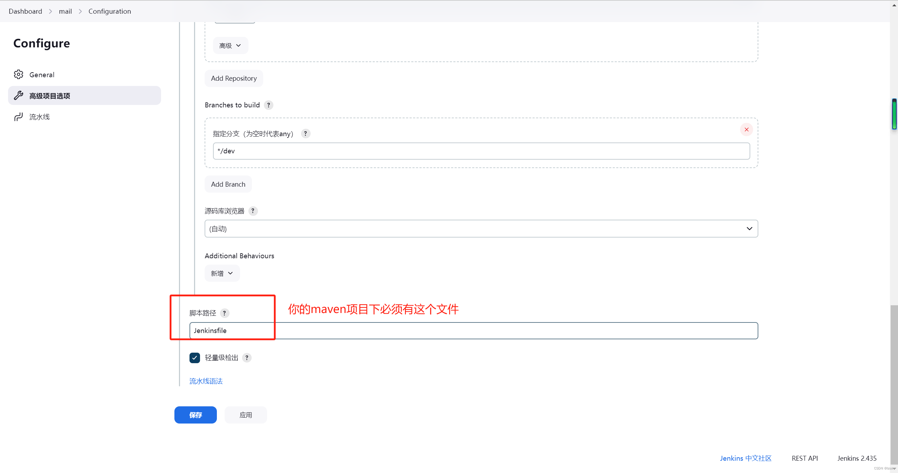Click help icon next to 轻量级检出
The width and height of the screenshot is (898, 473).
[x=247, y=358]
